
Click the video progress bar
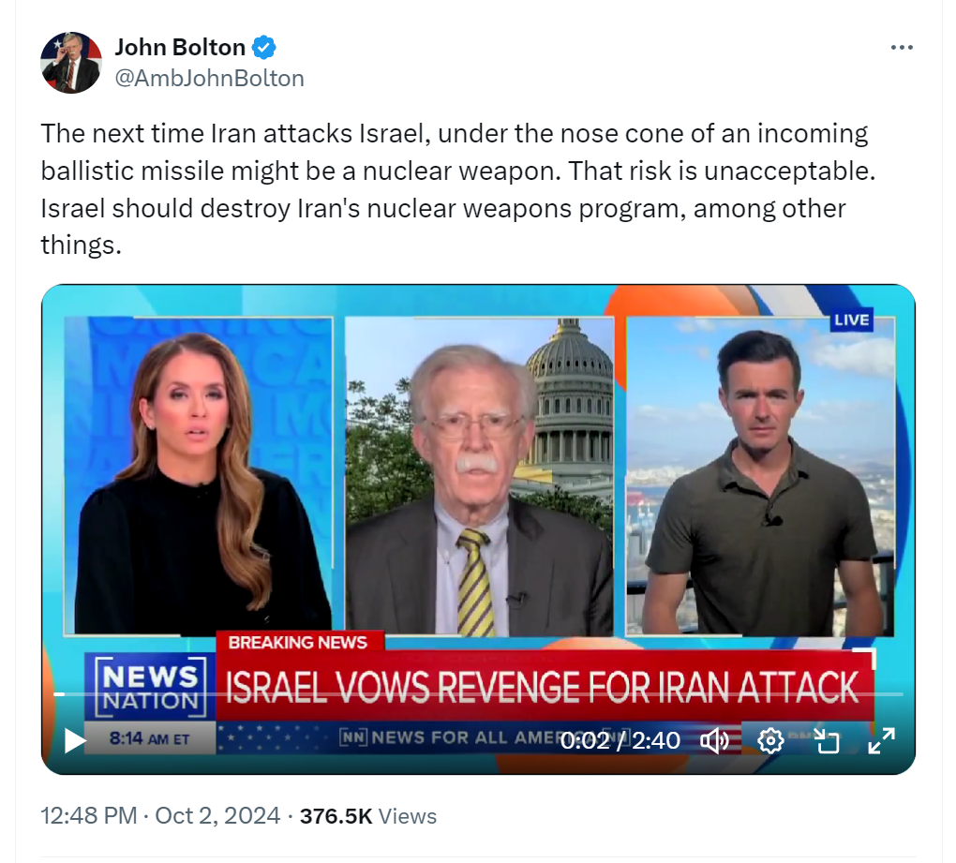(x=479, y=694)
